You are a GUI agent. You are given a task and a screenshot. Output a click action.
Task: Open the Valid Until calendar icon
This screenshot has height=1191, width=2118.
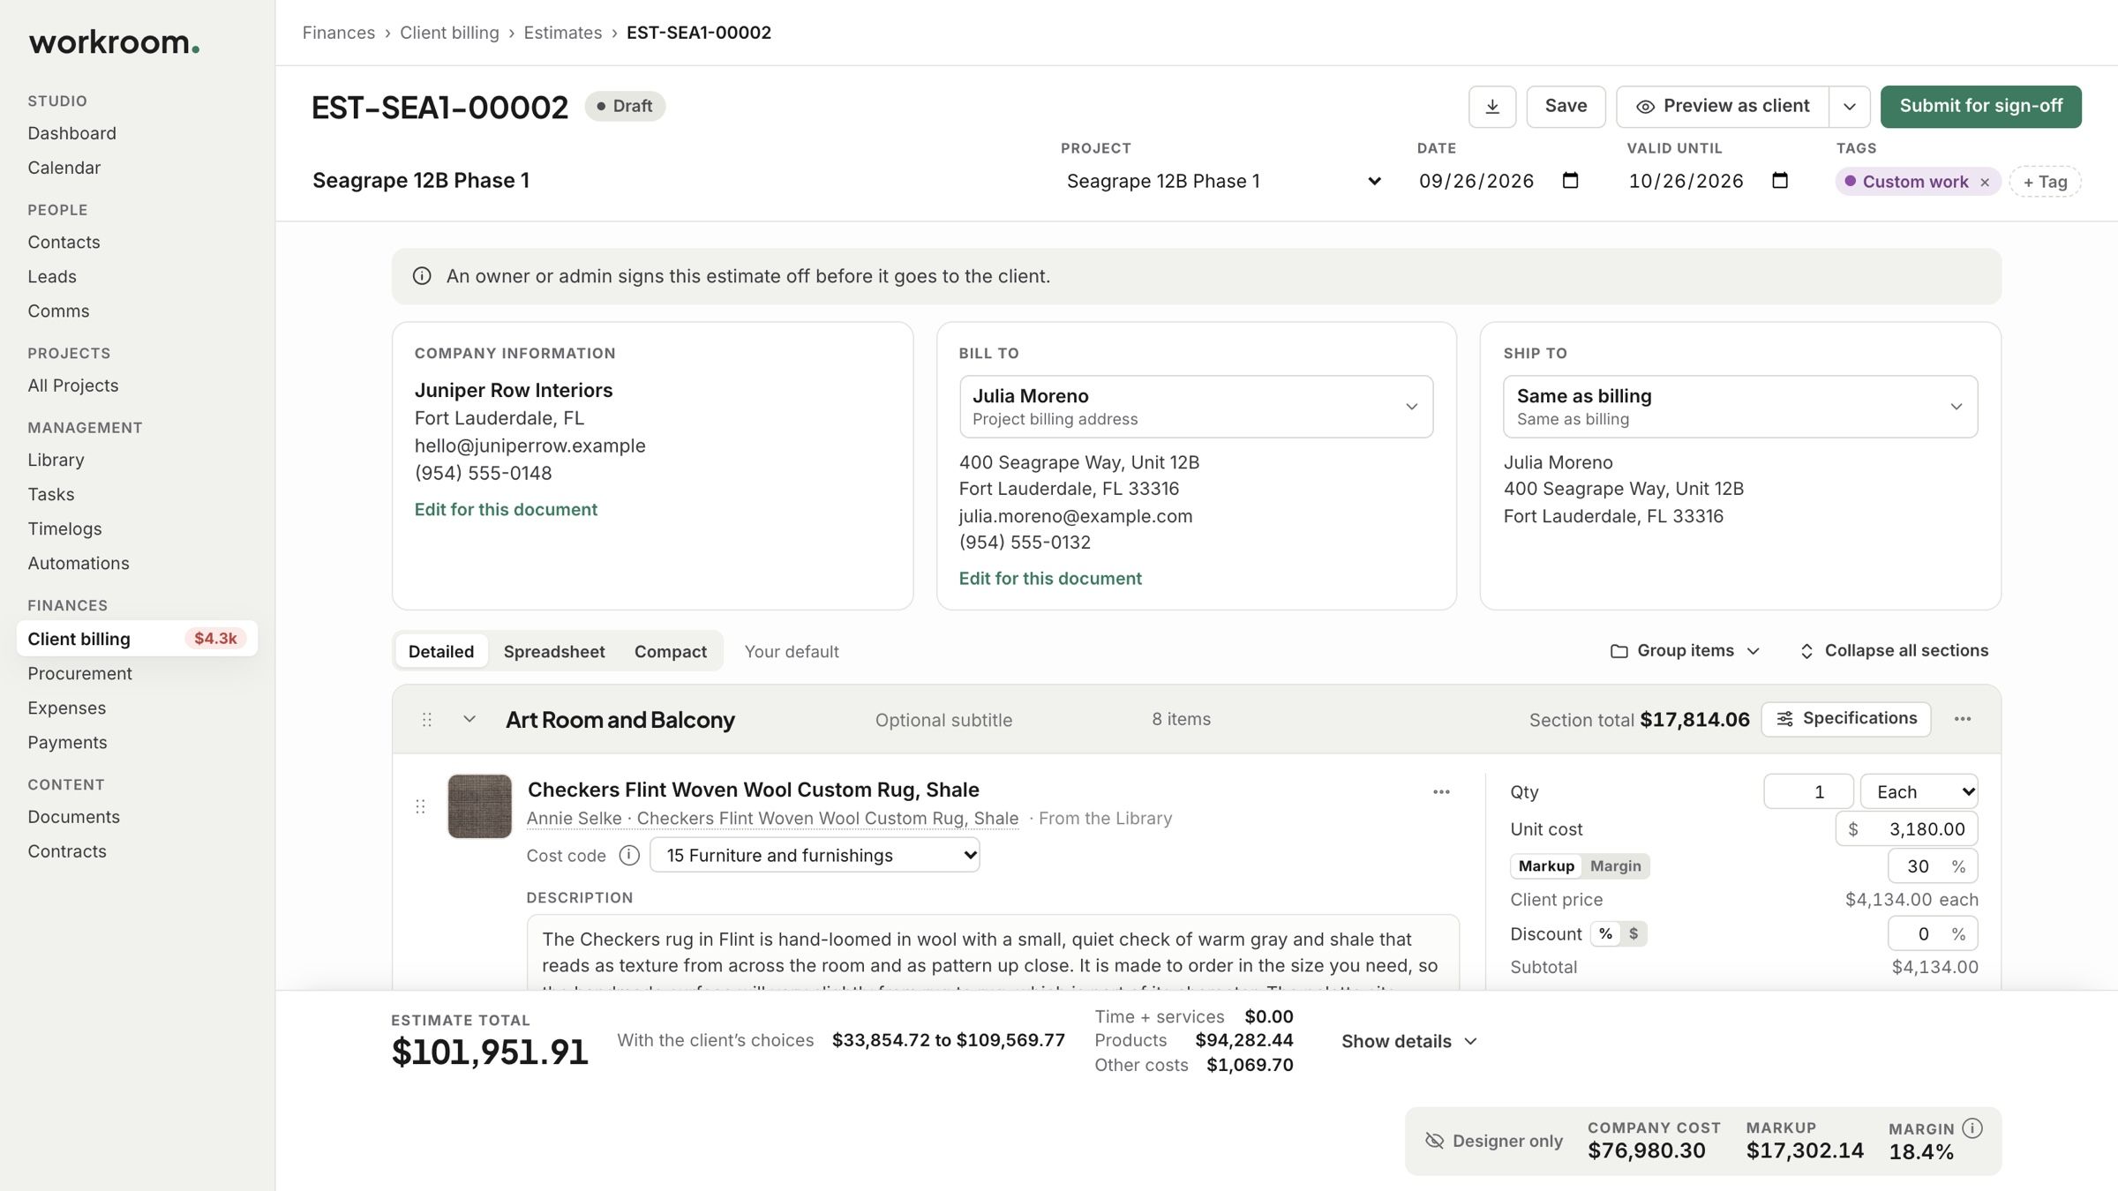1780,181
